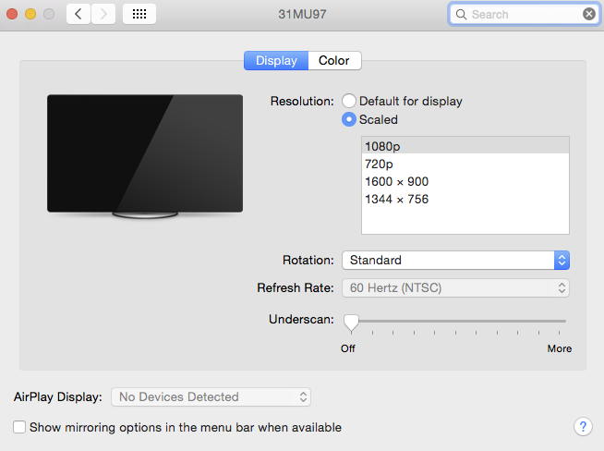Viewport: 604px width, 451px height.
Task: Show all preferences via grid icon
Action: [139, 14]
